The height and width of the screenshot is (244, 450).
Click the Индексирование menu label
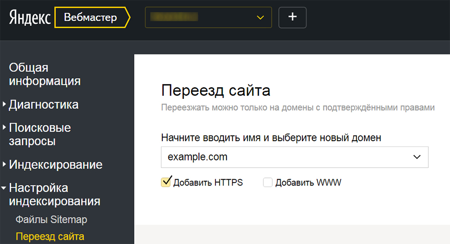55,165
